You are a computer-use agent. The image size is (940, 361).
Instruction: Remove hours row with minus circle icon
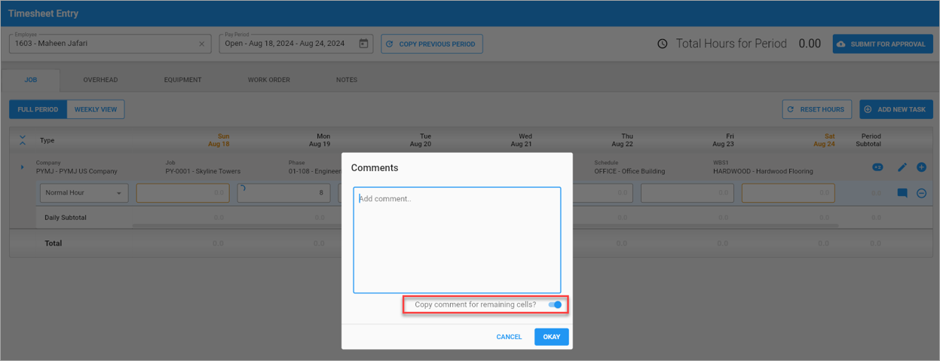coord(921,193)
